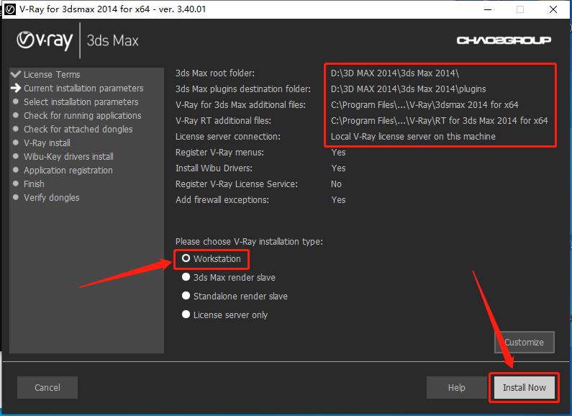
Task: Click the Chaos Group logo
Action: pos(503,40)
